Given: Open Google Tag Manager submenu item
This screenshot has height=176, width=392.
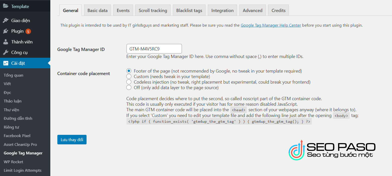Looking at the screenshot, I should tap(23, 153).
